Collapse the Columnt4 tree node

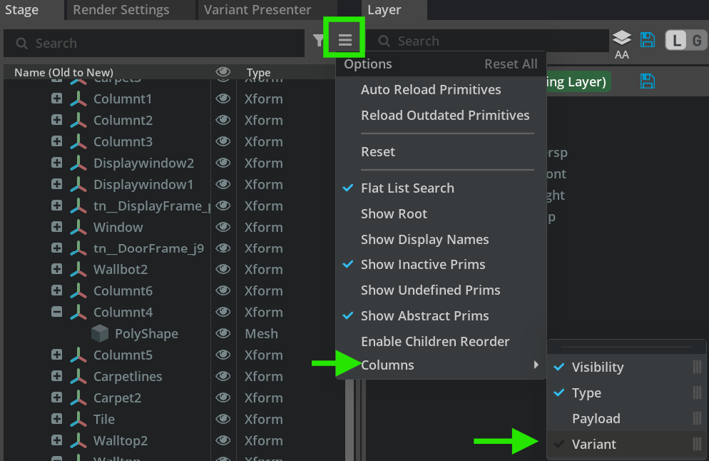(x=57, y=313)
